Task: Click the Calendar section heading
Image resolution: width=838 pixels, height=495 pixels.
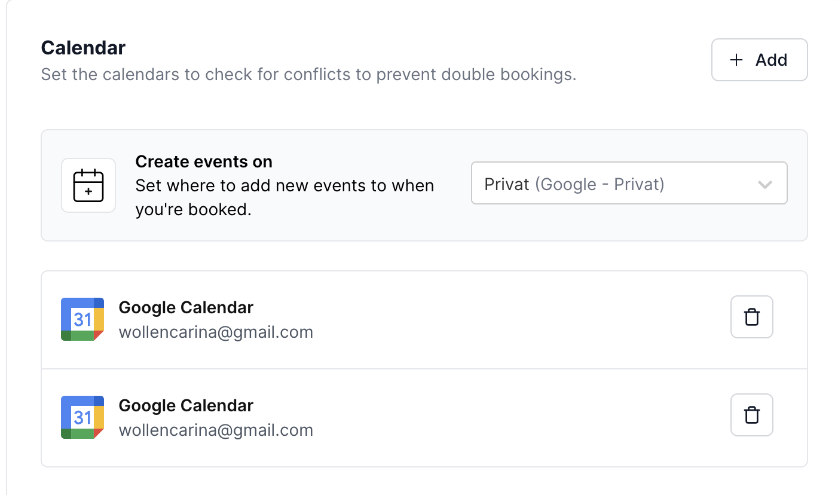Action: coord(83,47)
